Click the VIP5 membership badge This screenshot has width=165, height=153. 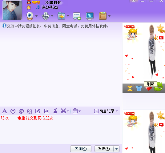click(x=36, y=2)
